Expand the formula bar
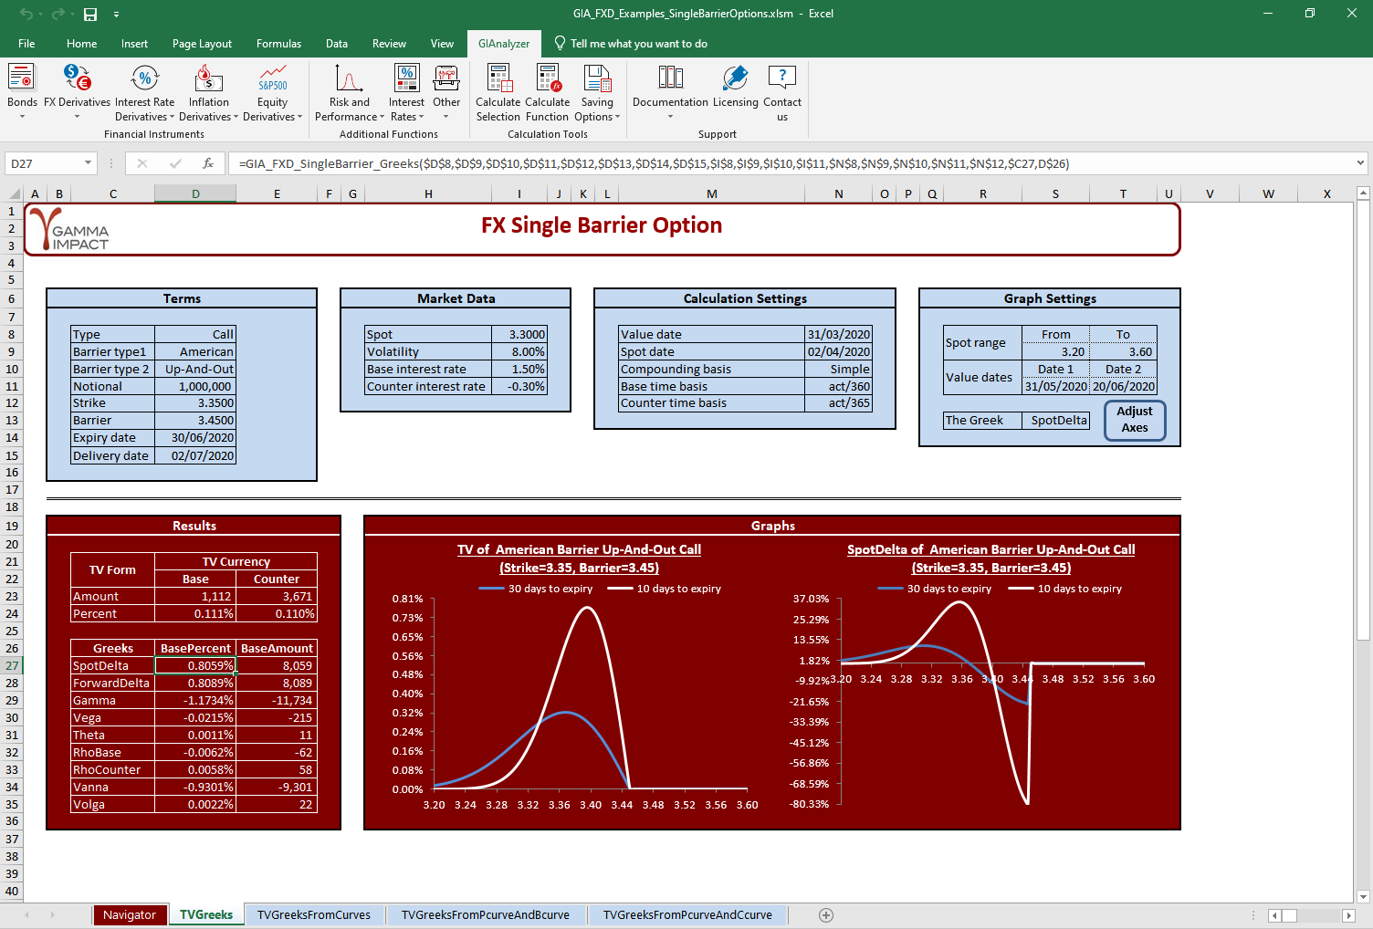 coord(1360,163)
